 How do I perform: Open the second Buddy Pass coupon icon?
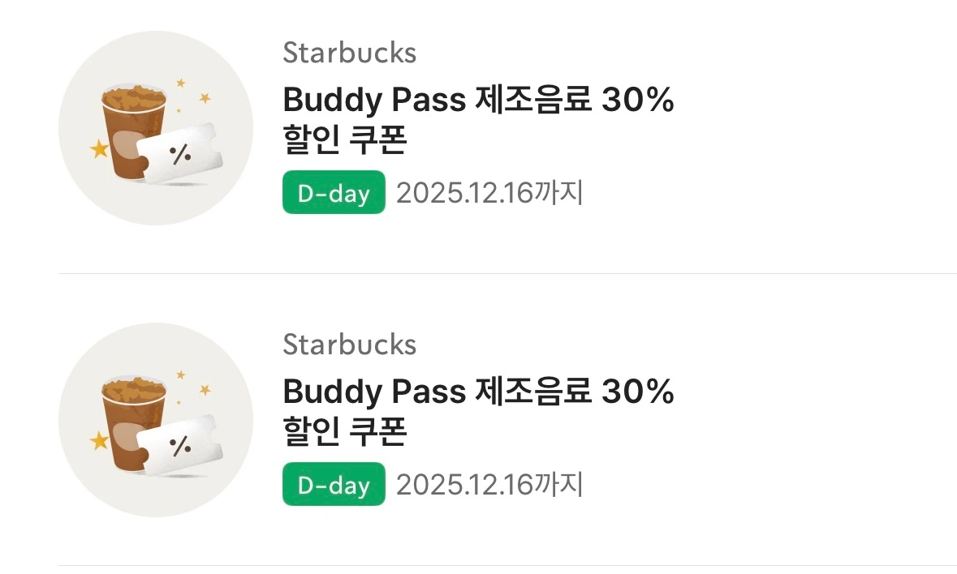tap(156, 420)
